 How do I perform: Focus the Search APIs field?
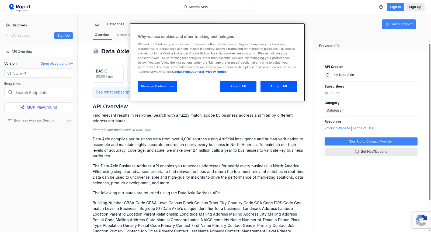[x=215, y=7]
